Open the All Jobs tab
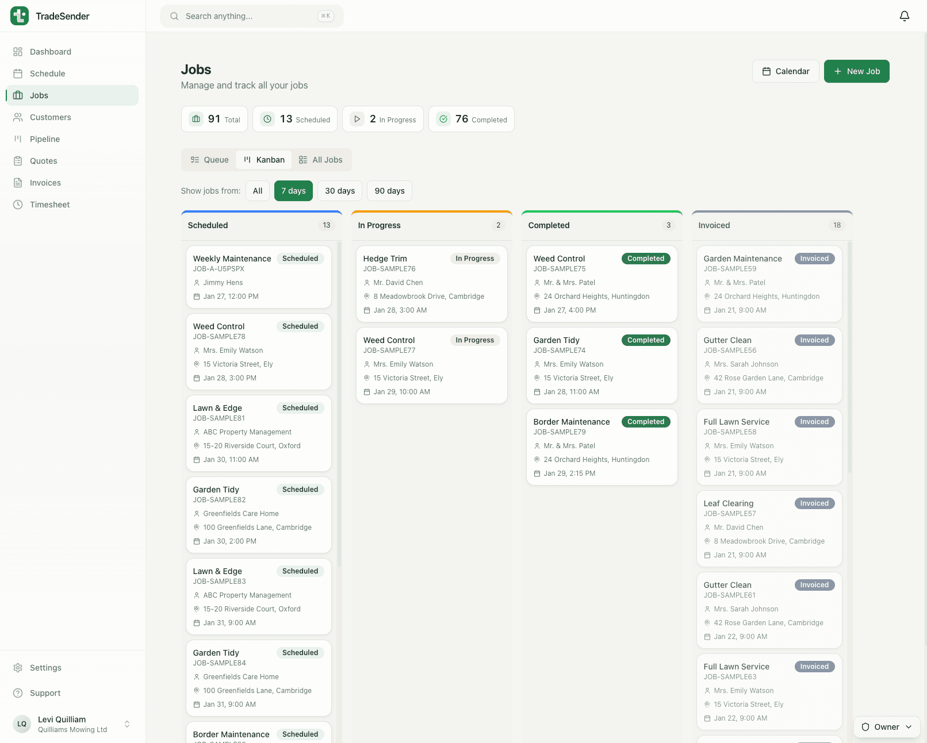Screen dimensions: 927x743 pos(320,159)
